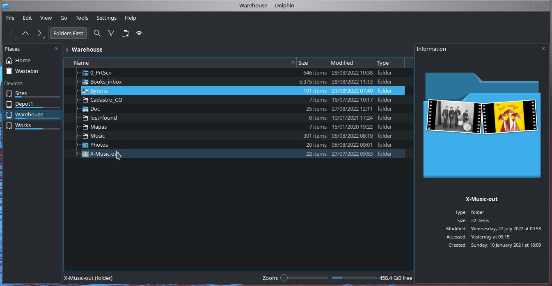Screen dimensions: 552x286
Task: Close the Information panel
Action: point(543,48)
